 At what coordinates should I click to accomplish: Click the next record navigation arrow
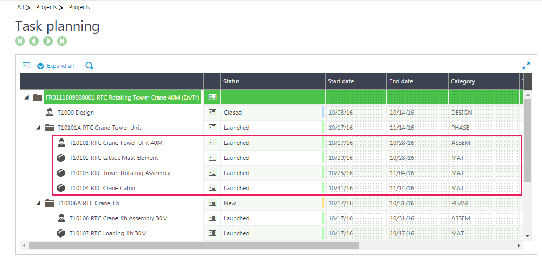coord(48,41)
